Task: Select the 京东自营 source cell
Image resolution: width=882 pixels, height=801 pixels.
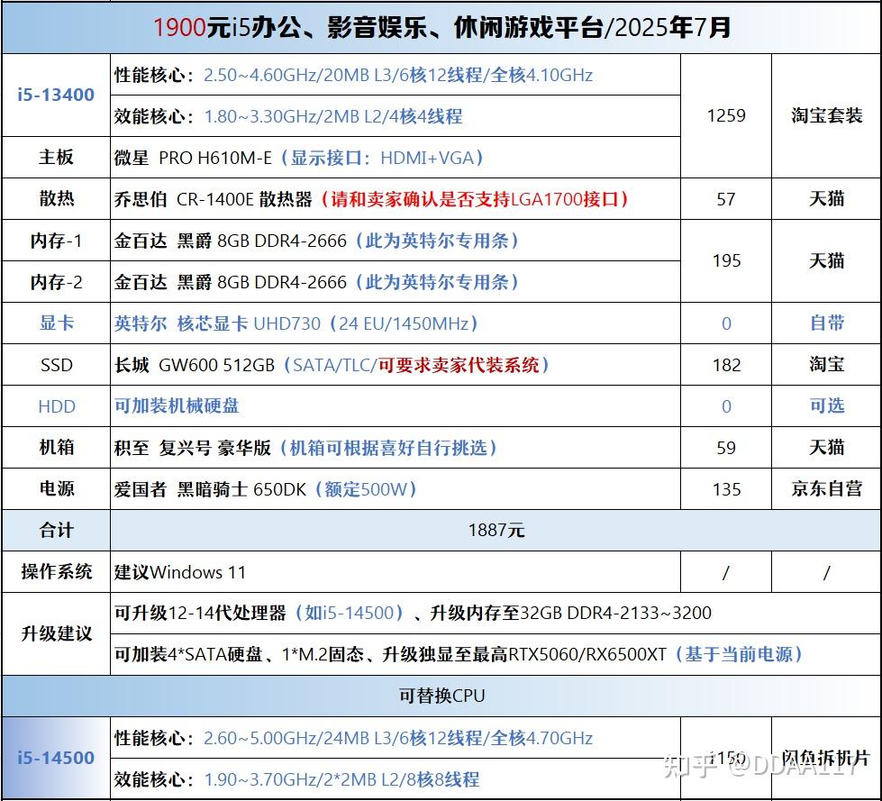Action: [x=826, y=489]
